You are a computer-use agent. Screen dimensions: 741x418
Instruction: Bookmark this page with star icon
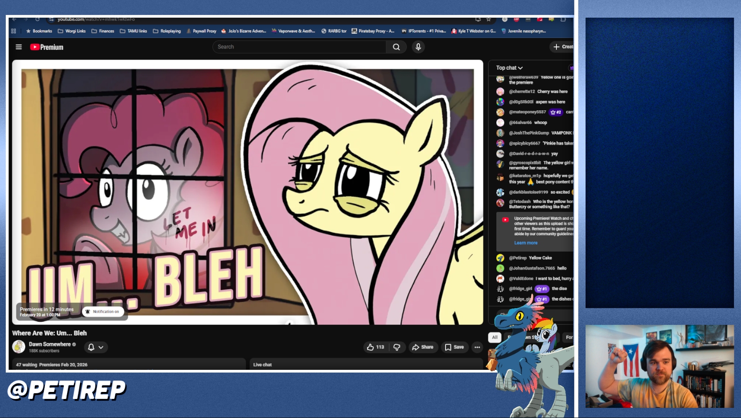coord(488,19)
